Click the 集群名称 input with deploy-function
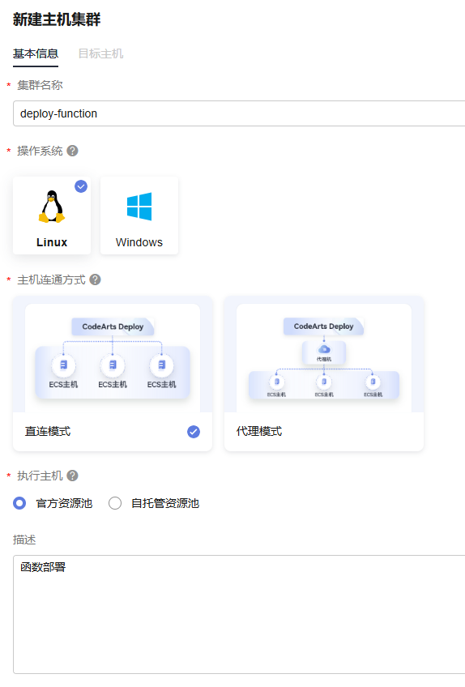 pyautogui.click(x=239, y=113)
